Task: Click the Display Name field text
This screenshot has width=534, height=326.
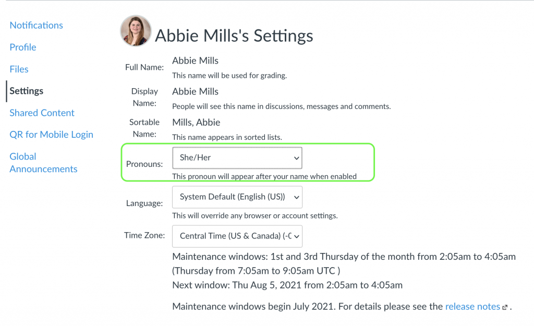Action: 195,91
